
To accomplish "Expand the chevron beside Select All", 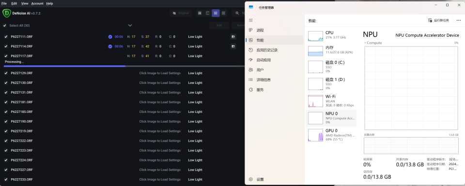I will [x=130, y=26].
